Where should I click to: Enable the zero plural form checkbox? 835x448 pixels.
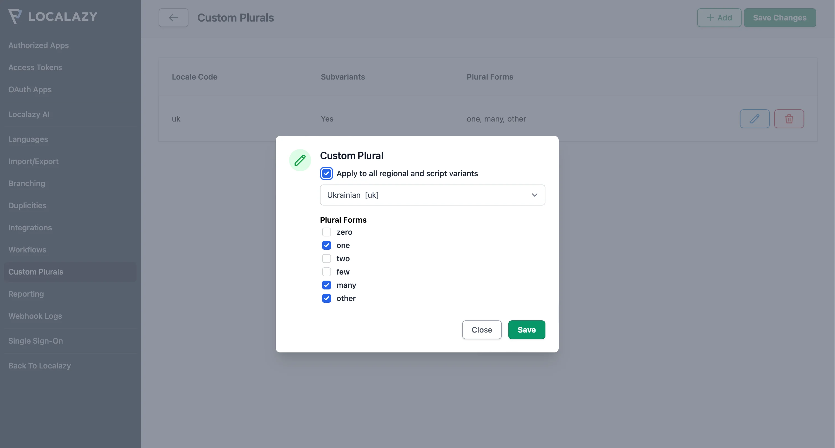pyautogui.click(x=326, y=232)
